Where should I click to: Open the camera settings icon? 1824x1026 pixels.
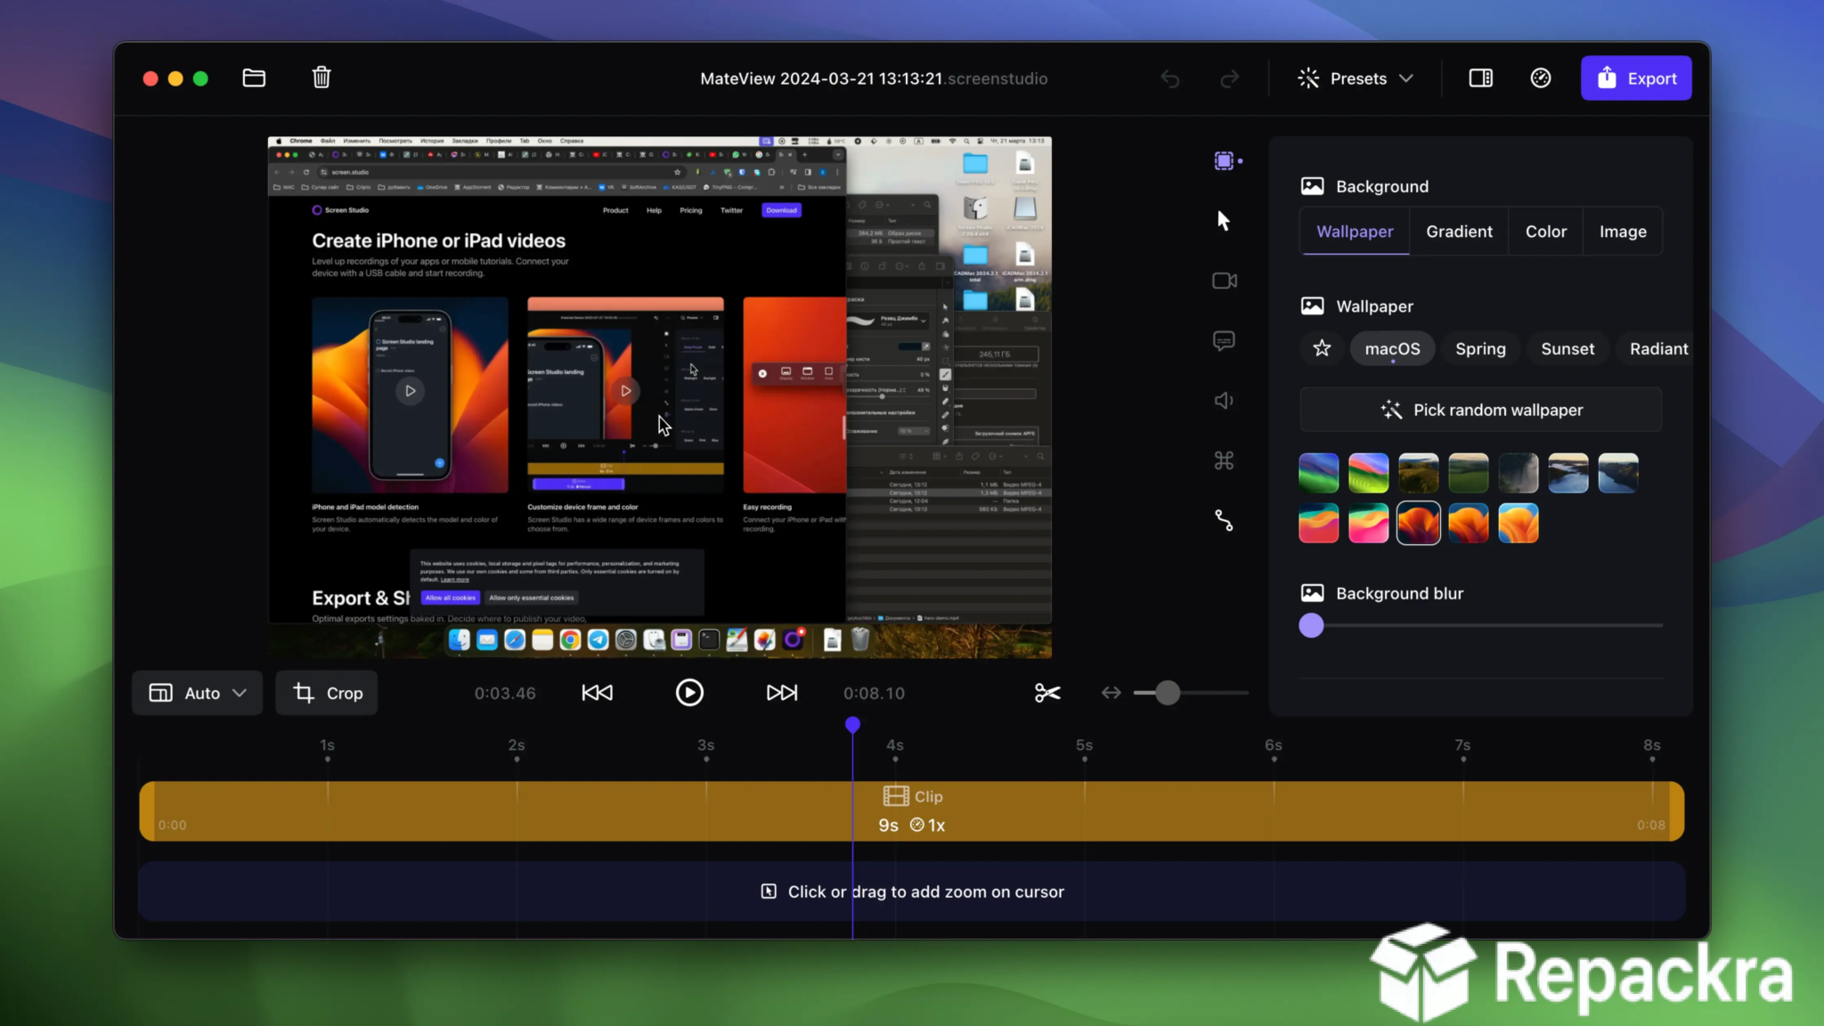pyautogui.click(x=1225, y=281)
